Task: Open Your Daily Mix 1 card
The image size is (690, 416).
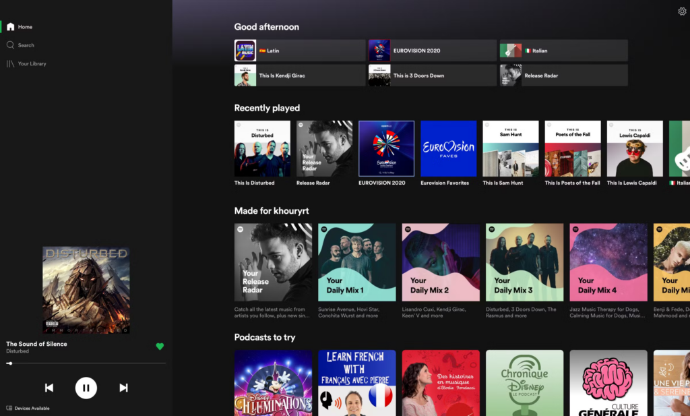Action: [357, 262]
